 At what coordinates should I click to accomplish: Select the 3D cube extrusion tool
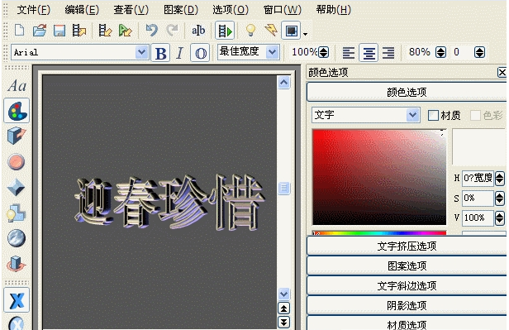point(17,136)
